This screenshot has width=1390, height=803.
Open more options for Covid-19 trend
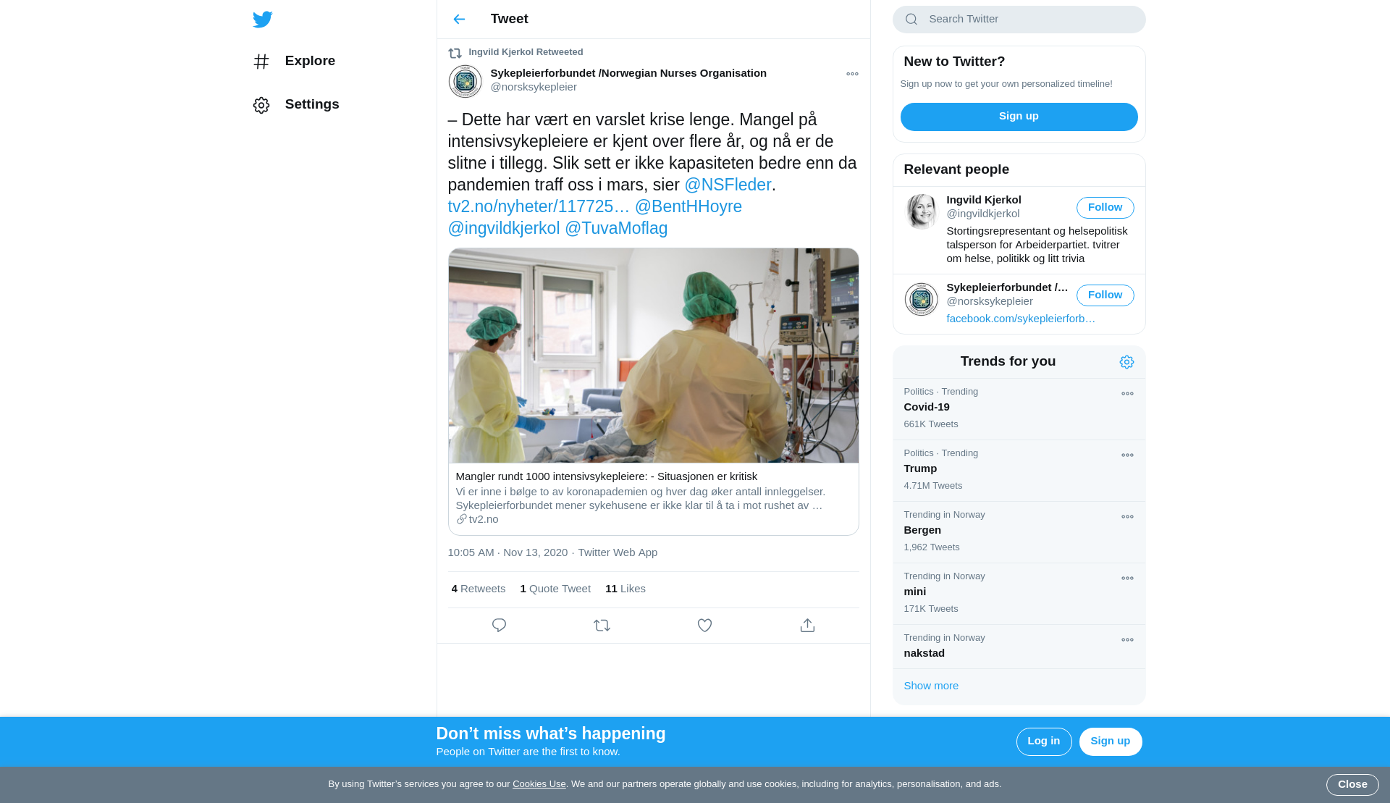(1127, 394)
